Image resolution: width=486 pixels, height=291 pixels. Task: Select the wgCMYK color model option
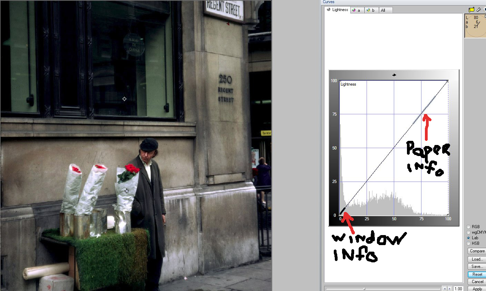469,232
